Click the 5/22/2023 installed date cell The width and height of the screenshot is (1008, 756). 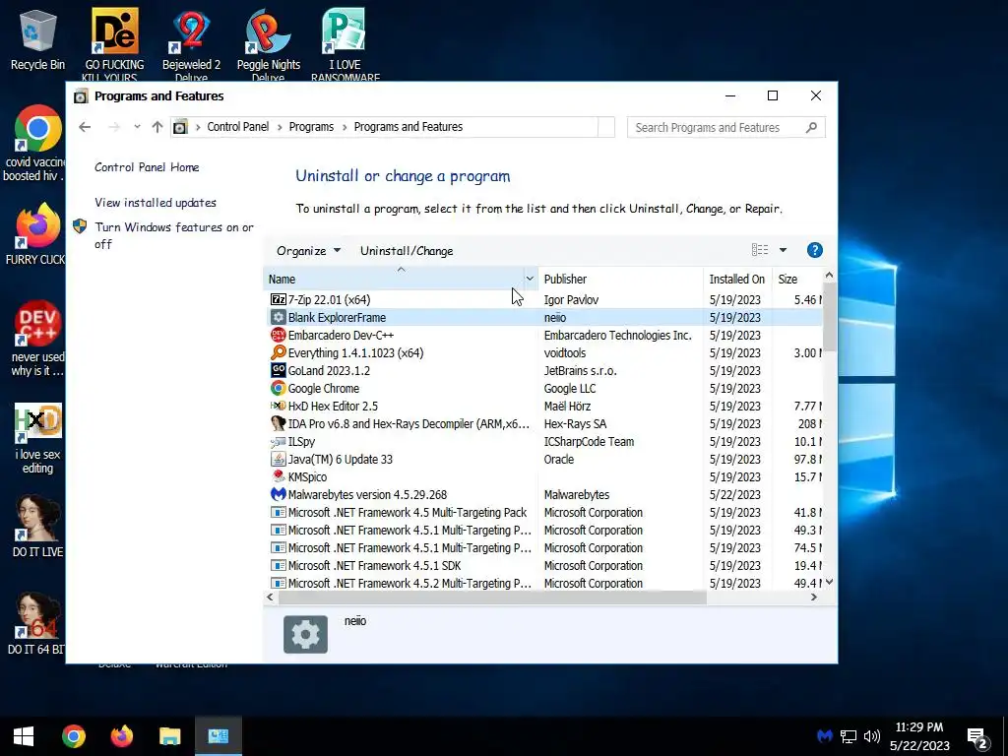(x=734, y=494)
